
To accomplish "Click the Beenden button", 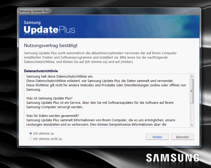I will pyautogui.click(x=182, y=137).
